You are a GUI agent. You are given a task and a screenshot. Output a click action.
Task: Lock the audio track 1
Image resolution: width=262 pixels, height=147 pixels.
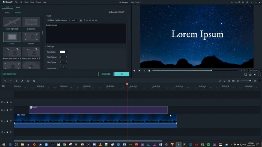tap(7, 132)
